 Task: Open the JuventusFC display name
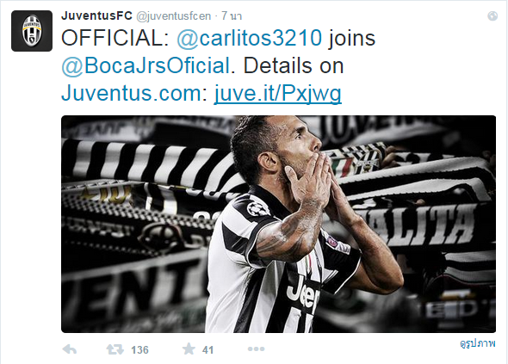tap(96, 15)
